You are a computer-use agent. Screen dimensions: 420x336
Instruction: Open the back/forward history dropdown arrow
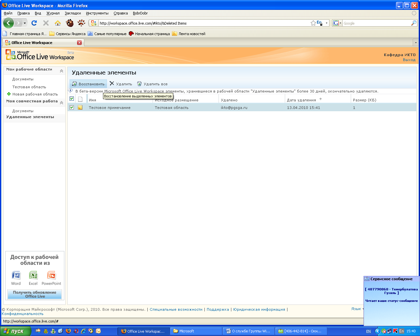point(25,23)
